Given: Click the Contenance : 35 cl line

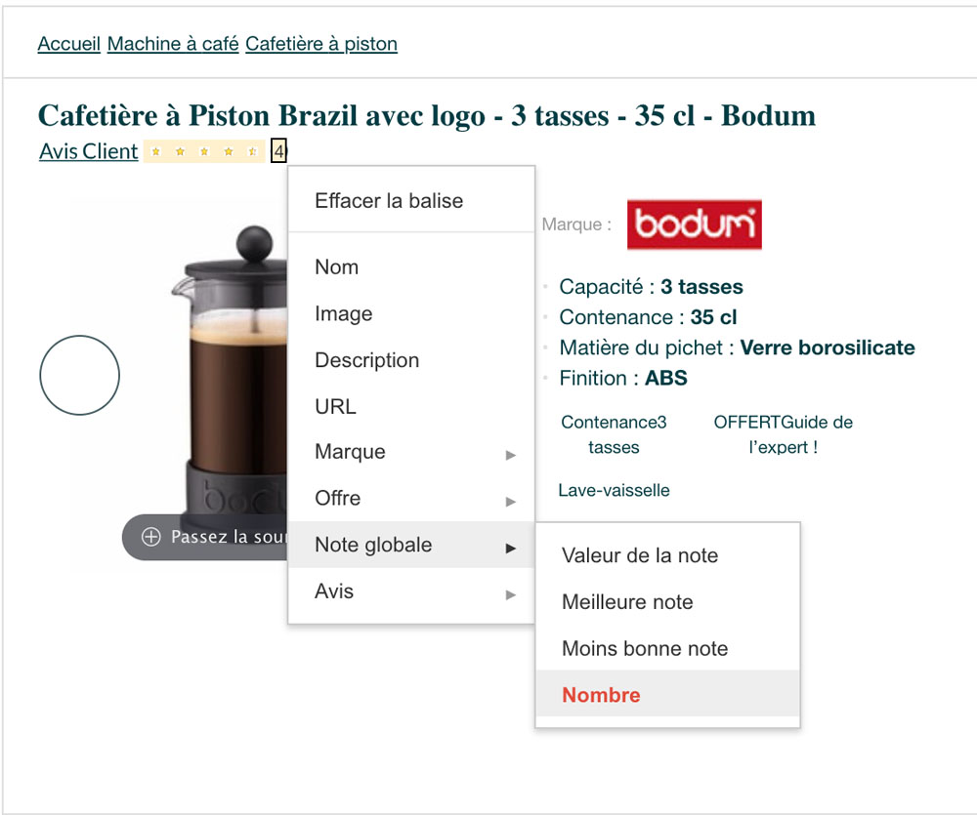Looking at the screenshot, I should pyautogui.click(x=648, y=317).
